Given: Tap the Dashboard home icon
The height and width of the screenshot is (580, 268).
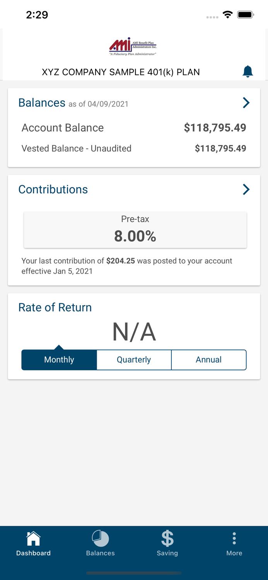Looking at the screenshot, I should pyautogui.click(x=33, y=538).
